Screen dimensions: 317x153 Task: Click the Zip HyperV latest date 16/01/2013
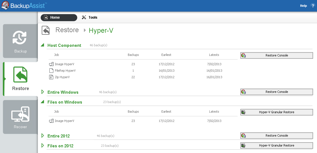(x=214, y=77)
